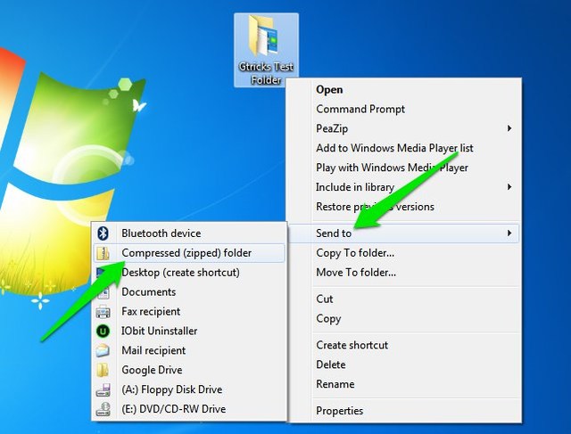This screenshot has width=571, height=434.
Task: Click the IObit Uninstaller green icon
Action: pyautogui.click(x=103, y=331)
